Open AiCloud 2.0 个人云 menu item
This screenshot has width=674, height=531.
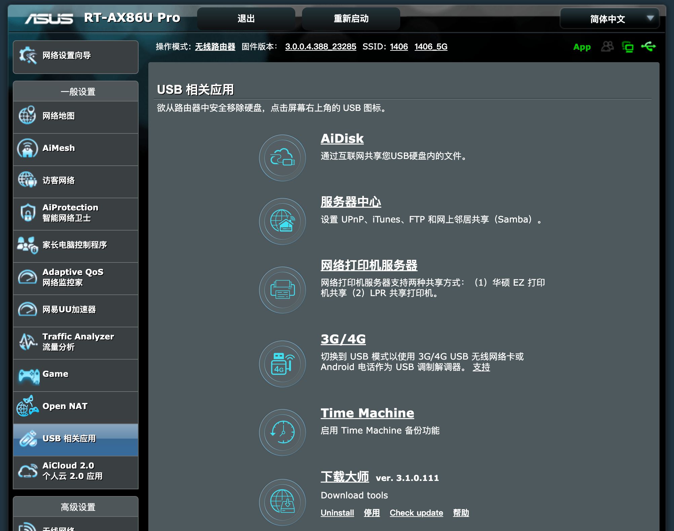76,472
